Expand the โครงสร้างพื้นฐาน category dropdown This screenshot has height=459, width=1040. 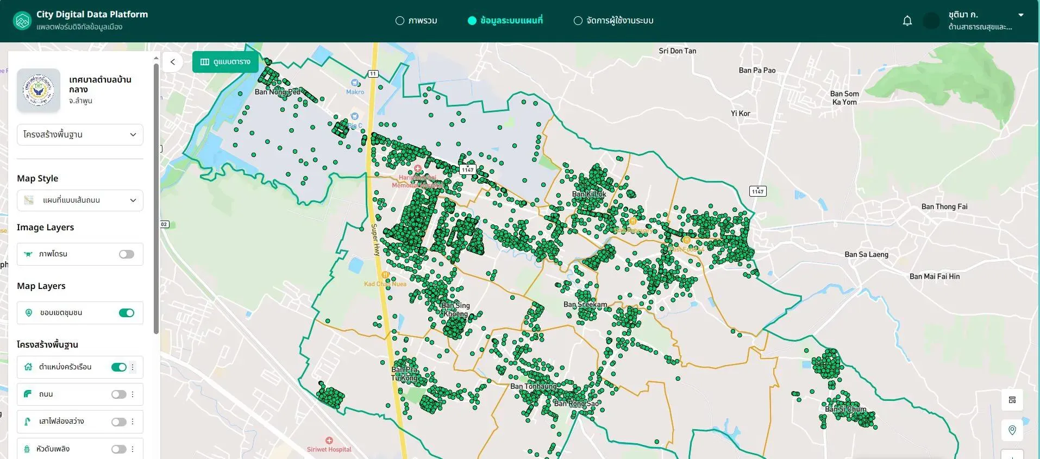[80, 135]
